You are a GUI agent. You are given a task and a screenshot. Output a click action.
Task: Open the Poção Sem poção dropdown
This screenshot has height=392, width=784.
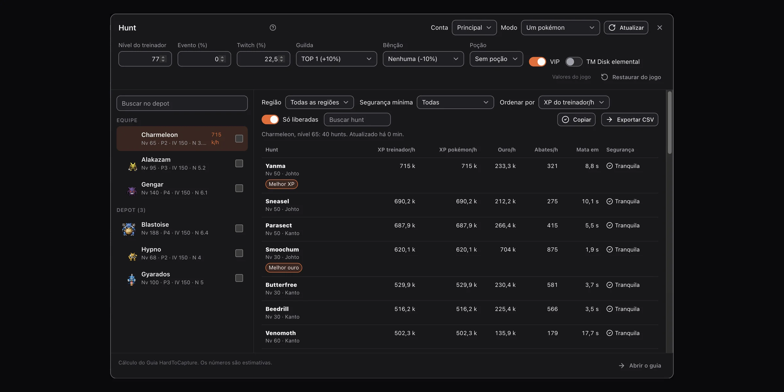point(496,59)
